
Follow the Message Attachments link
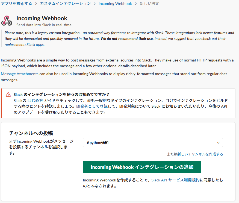click(20, 74)
